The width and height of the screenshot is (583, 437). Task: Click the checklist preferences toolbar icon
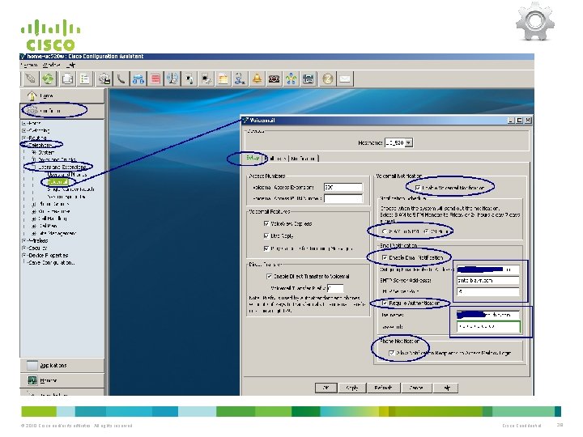tap(85, 78)
